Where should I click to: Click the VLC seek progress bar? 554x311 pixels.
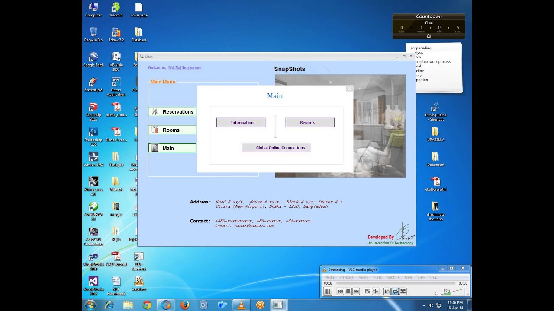point(396,283)
